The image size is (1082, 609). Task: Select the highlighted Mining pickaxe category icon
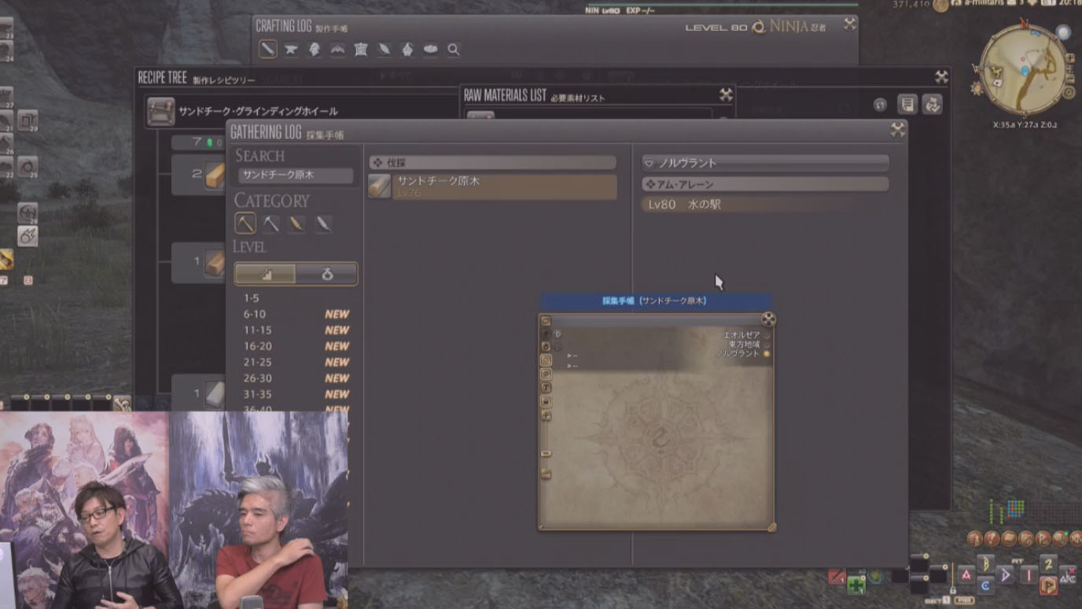point(245,223)
